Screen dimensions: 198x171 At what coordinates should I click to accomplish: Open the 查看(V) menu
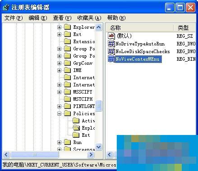click(x=62, y=18)
